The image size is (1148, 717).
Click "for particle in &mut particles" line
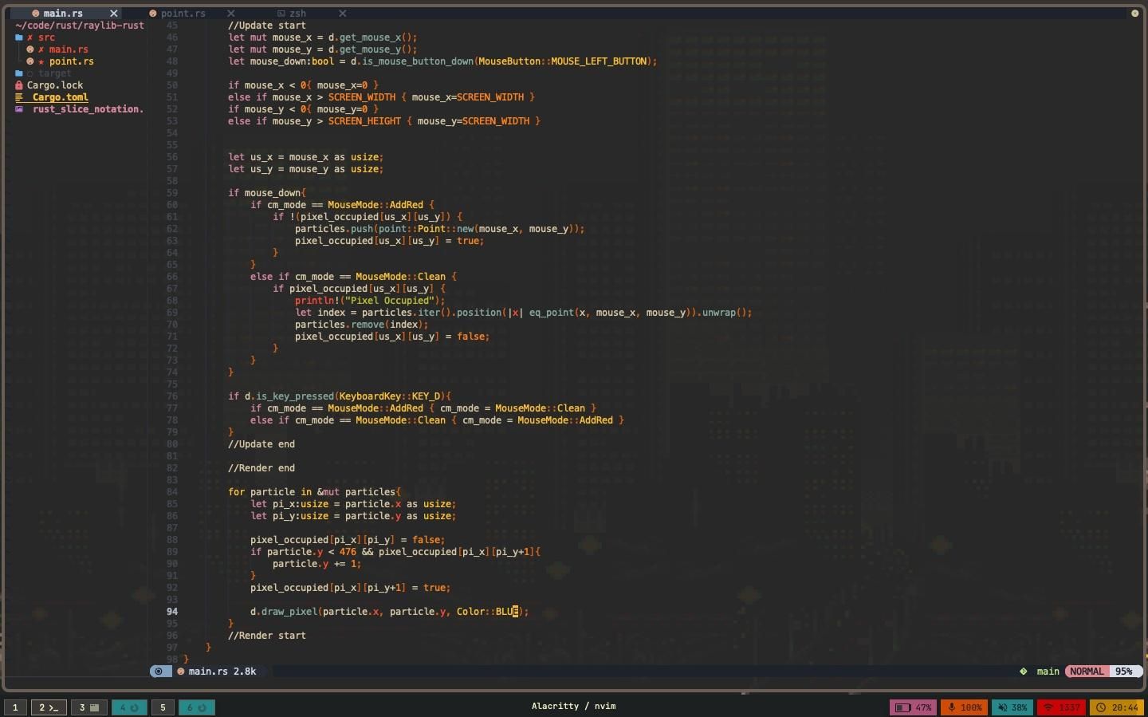pyautogui.click(x=315, y=492)
